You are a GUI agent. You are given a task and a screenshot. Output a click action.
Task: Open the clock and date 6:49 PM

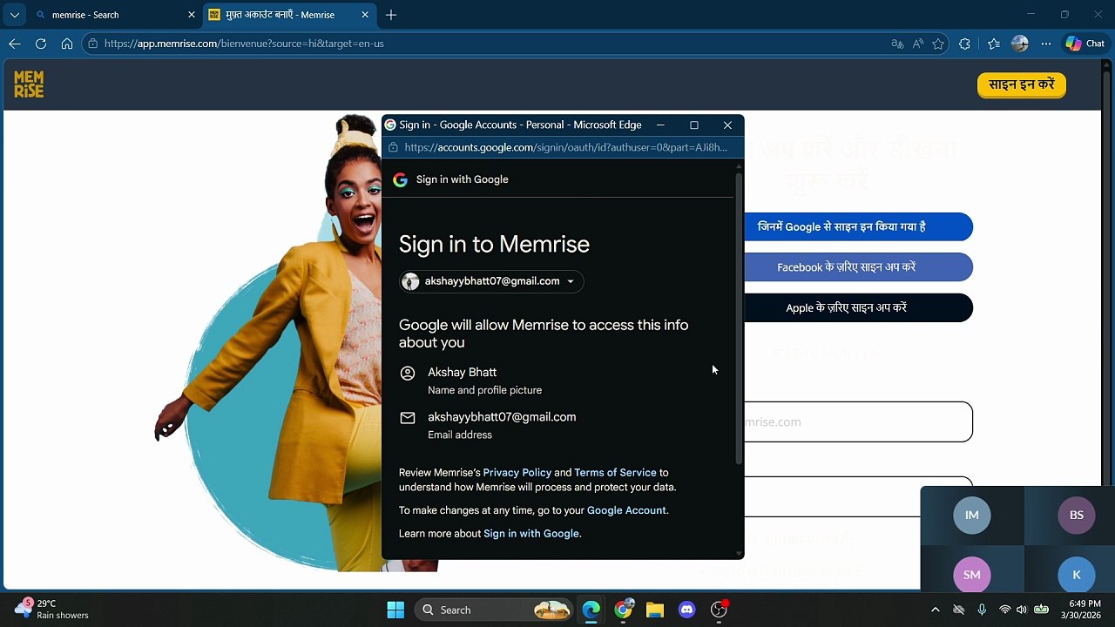(x=1083, y=610)
